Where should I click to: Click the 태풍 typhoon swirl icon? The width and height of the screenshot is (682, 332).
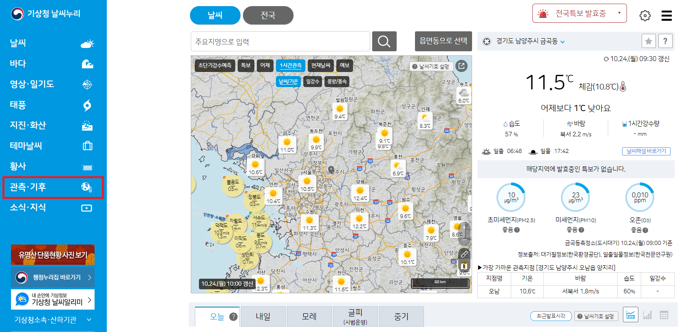(x=87, y=105)
